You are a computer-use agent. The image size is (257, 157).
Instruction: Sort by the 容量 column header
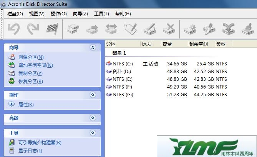pos(174,44)
